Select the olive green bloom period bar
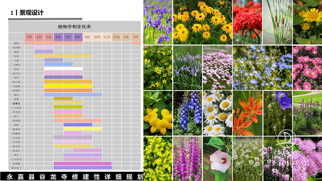 68,107
